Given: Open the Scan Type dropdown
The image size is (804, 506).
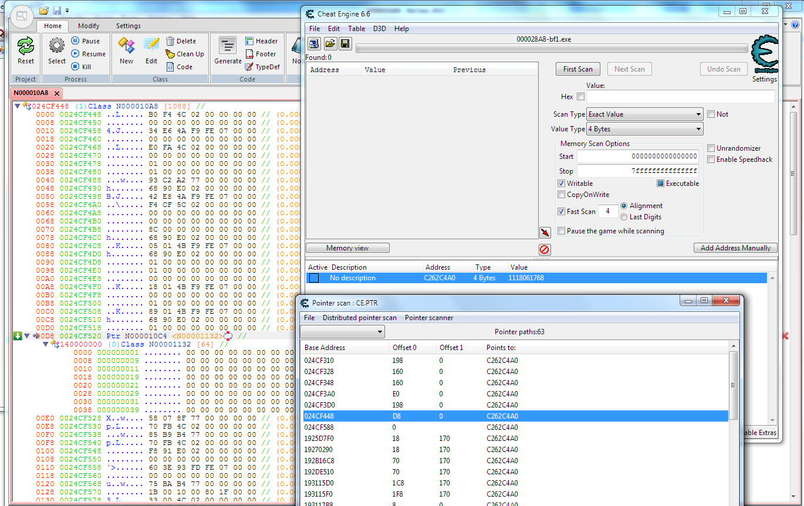Looking at the screenshot, I should point(645,114).
